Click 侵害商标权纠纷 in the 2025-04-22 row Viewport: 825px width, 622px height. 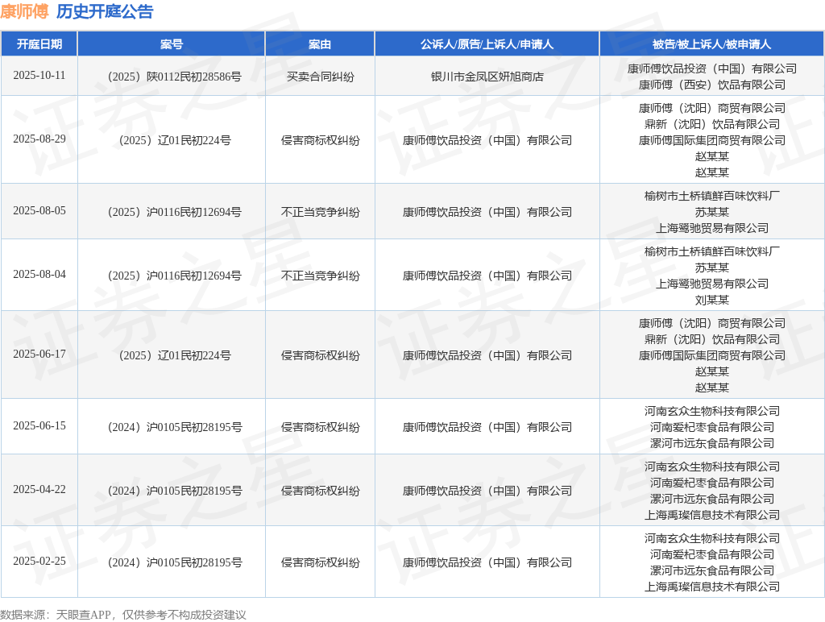[x=320, y=491]
